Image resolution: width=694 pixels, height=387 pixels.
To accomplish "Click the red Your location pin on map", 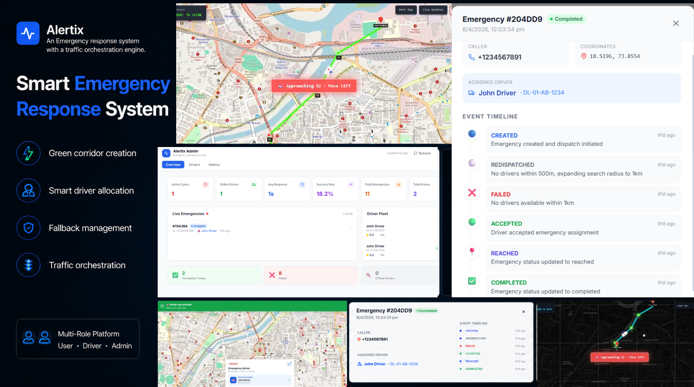I will pyautogui.click(x=381, y=20).
